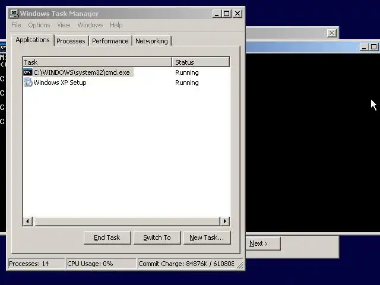Close the Windows Task Manager window
This screenshot has width=380, height=285.
coord(237,14)
